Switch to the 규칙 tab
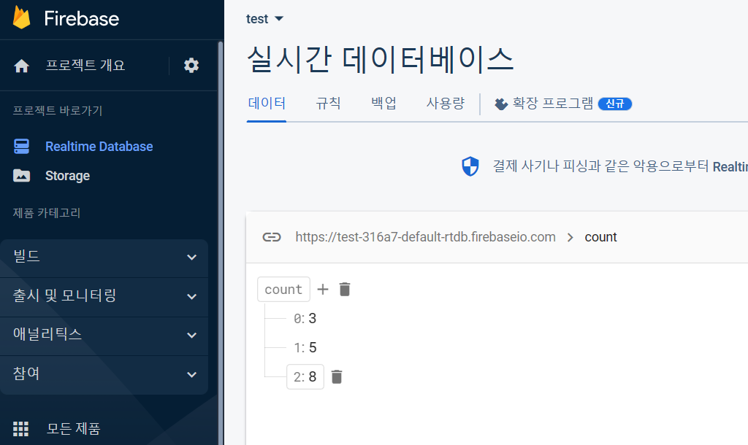The height and width of the screenshot is (445, 748). tap(328, 104)
